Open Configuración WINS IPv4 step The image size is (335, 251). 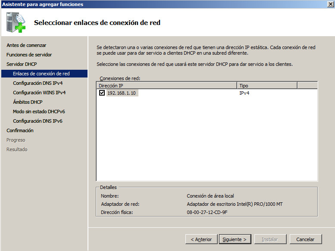pyautogui.click(x=39, y=93)
